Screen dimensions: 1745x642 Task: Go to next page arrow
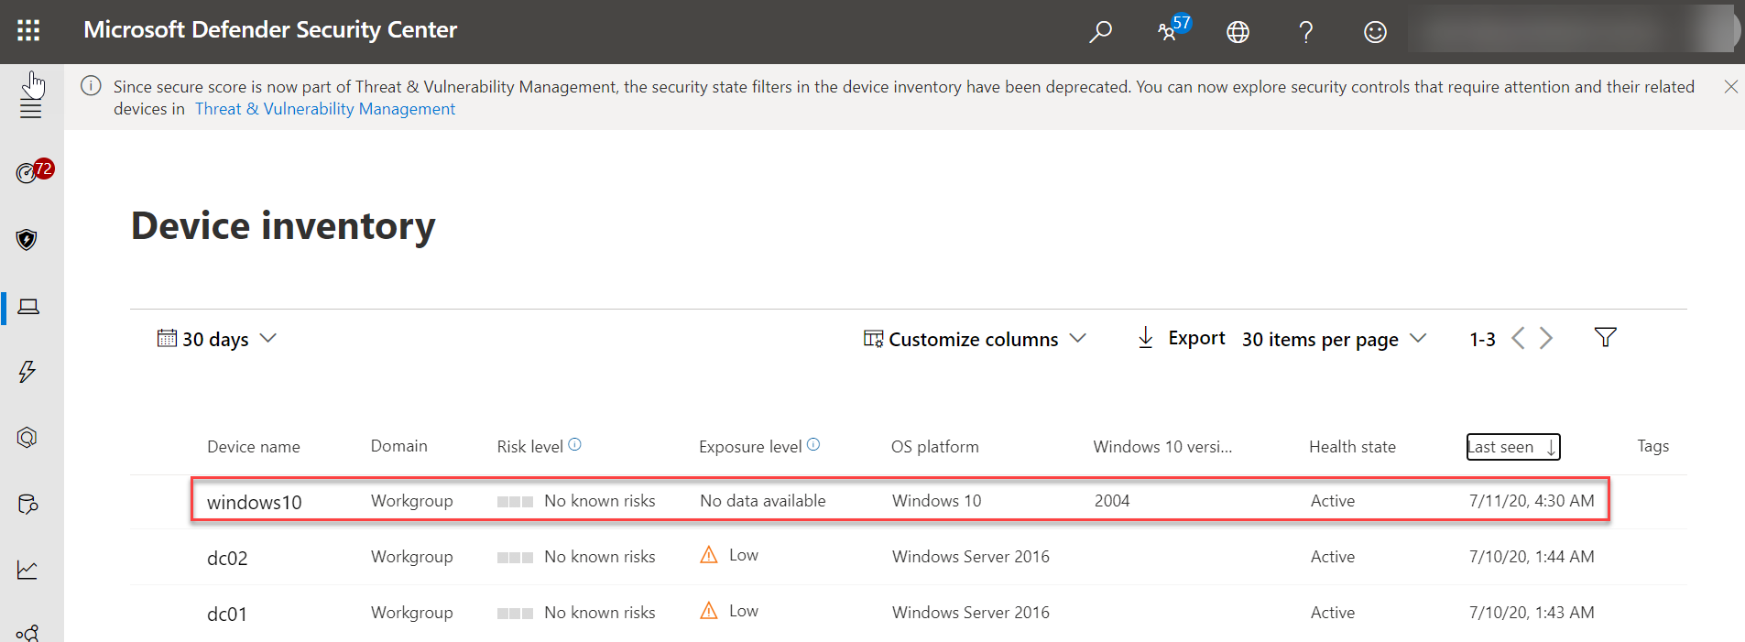(x=1546, y=338)
